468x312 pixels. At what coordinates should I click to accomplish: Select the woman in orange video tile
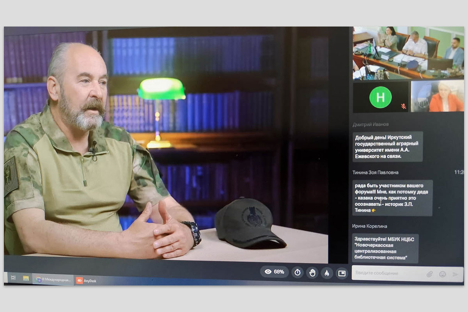pos(437,96)
